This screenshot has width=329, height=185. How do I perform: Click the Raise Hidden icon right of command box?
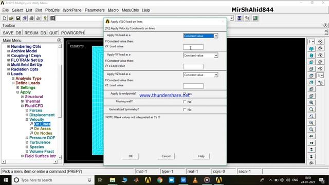pos(240,18)
